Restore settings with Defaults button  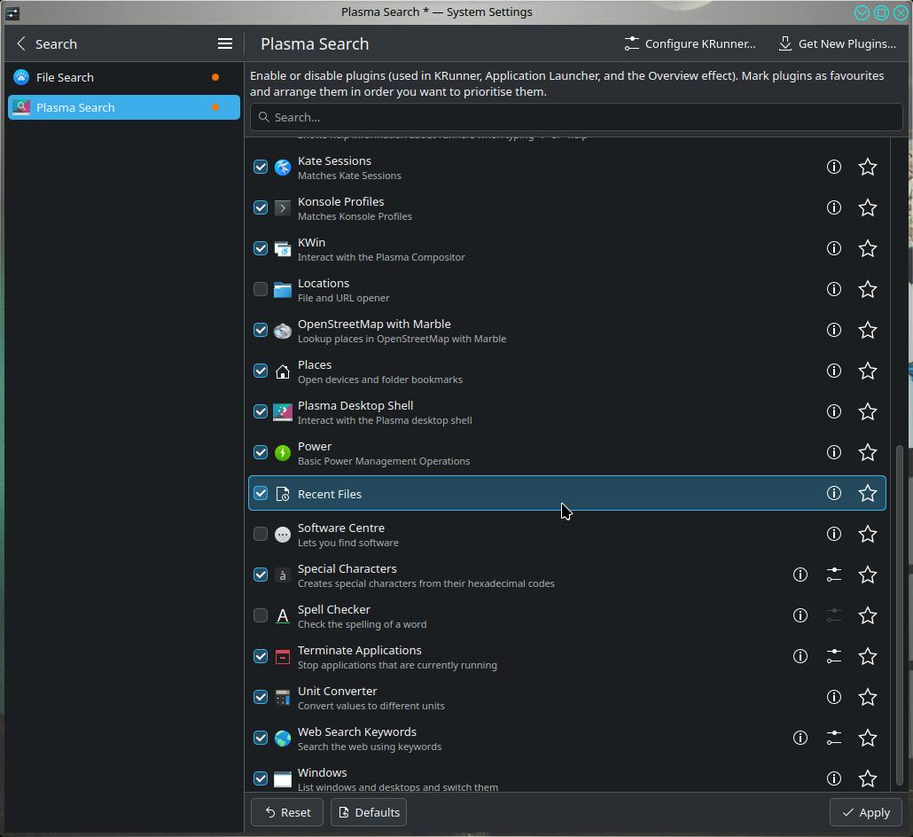[369, 812]
